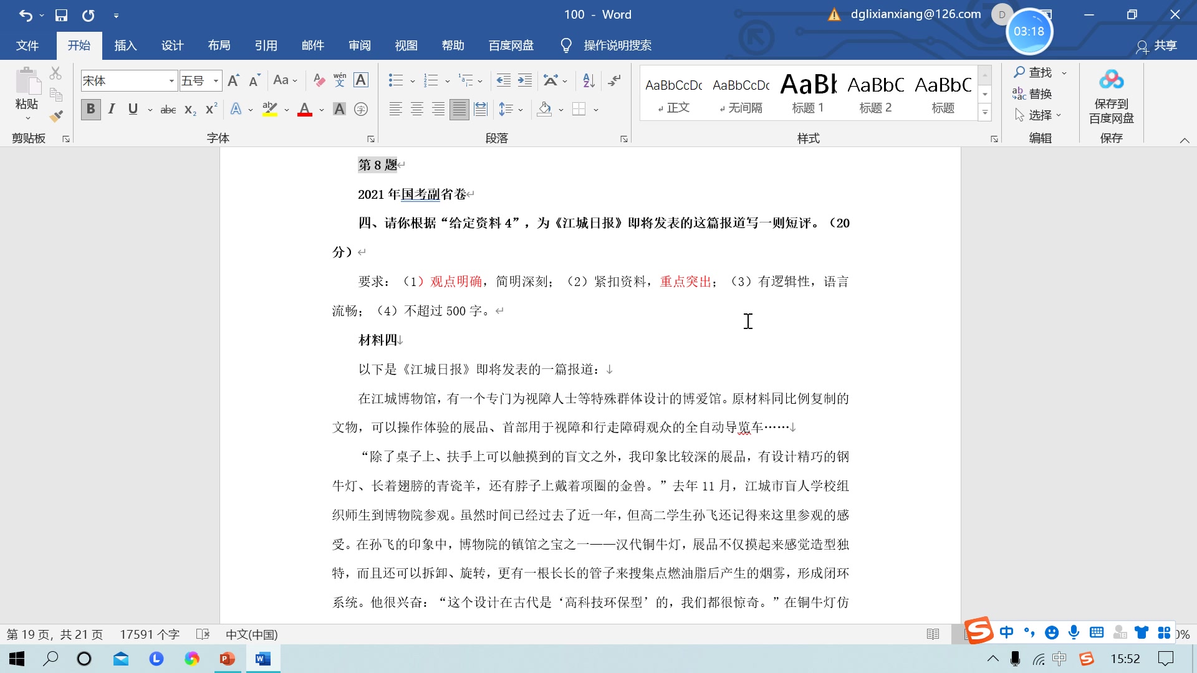This screenshot has width=1197, height=673.
Task: Apply character border icon
Action: 361,80
